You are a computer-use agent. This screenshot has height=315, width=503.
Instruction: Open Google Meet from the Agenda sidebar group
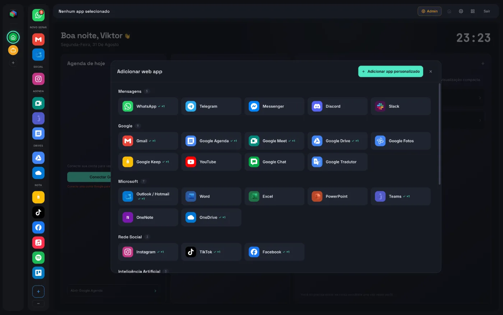(x=38, y=103)
